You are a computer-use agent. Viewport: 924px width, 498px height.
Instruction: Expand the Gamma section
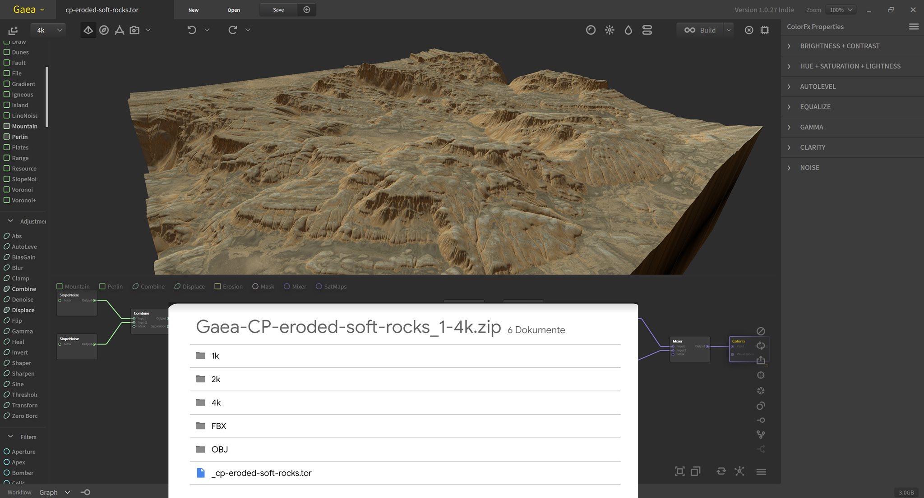(x=852, y=127)
